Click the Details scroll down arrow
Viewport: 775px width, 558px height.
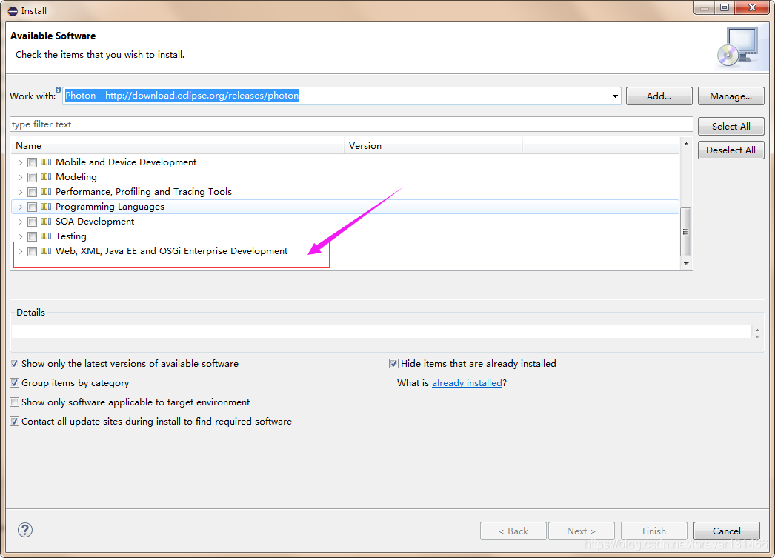pos(757,336)
